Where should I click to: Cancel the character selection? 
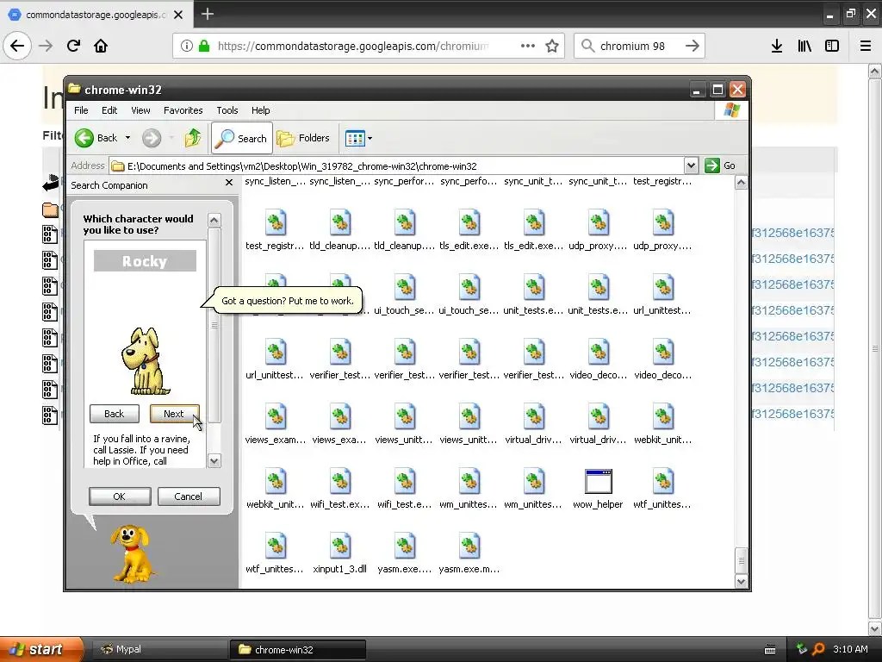[188, 496]
